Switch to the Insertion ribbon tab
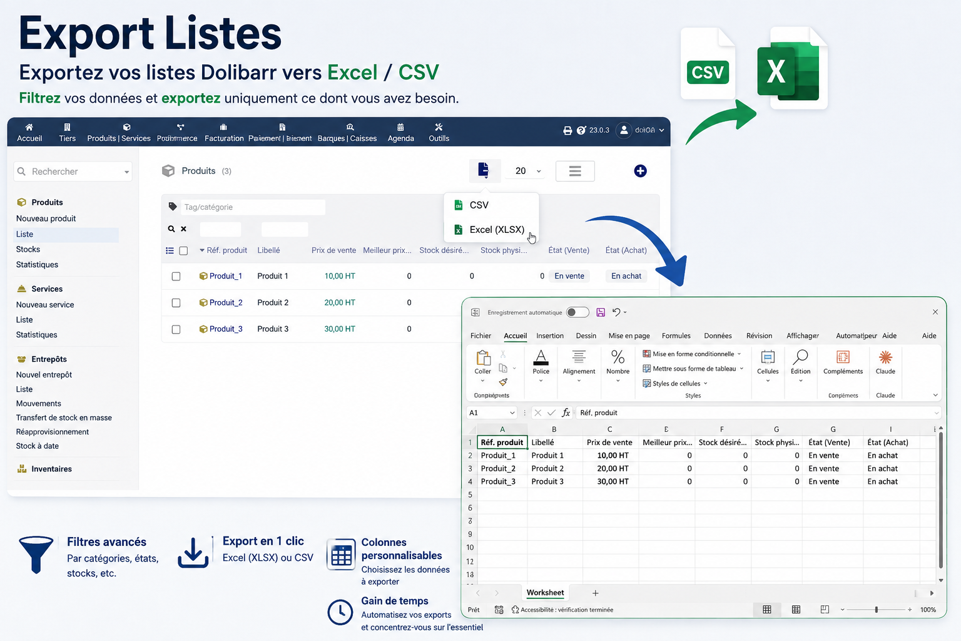Image resolution: width=961 pixels, height=641 pixels. tap(550, 336)
